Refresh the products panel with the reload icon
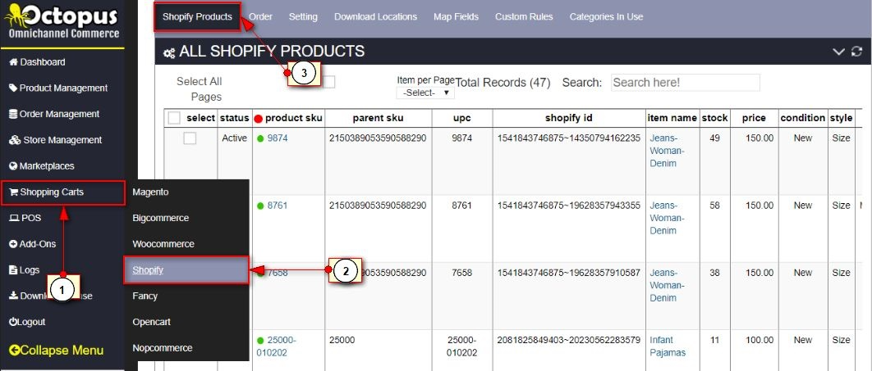872x371 pixels. point(856,52)
